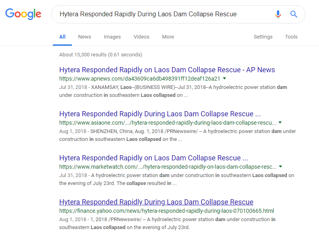Expand the dropdown arrow beside asiaone.com URL

click(280, 123)
